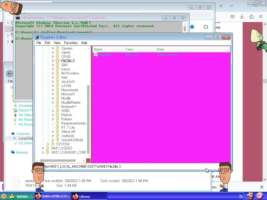The width and height of the screenshot is (267, 200).
Task: Expand HKEY_CURRENT_CONFIG hive arrow
Action: [x=43, y=152]
